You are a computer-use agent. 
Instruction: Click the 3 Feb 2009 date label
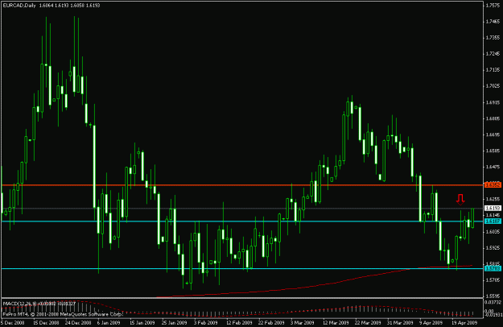click(206, 322)
